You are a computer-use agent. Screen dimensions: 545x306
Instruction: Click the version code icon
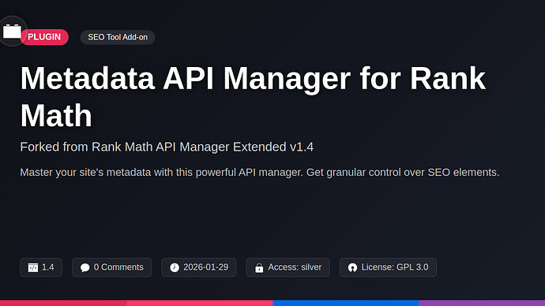point(33,267)
